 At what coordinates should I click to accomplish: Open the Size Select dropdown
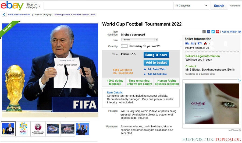click(x=139, y=40)
